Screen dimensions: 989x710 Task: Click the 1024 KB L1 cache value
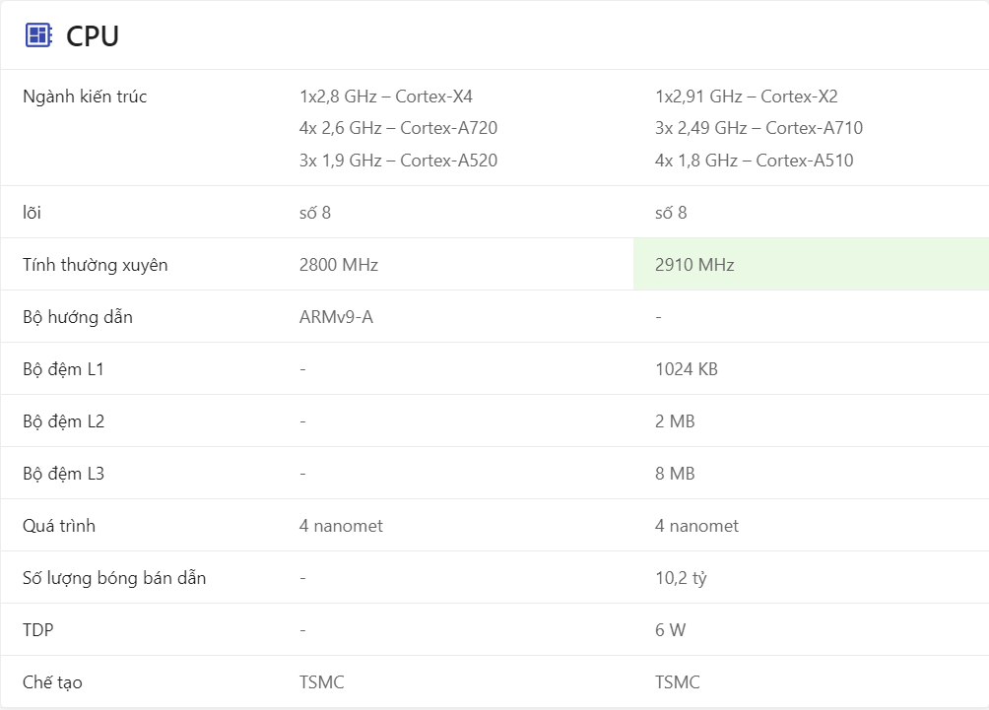pos(686,369)
